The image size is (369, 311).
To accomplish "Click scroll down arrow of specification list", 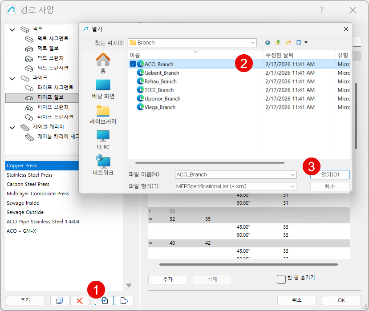I will 129,285.
